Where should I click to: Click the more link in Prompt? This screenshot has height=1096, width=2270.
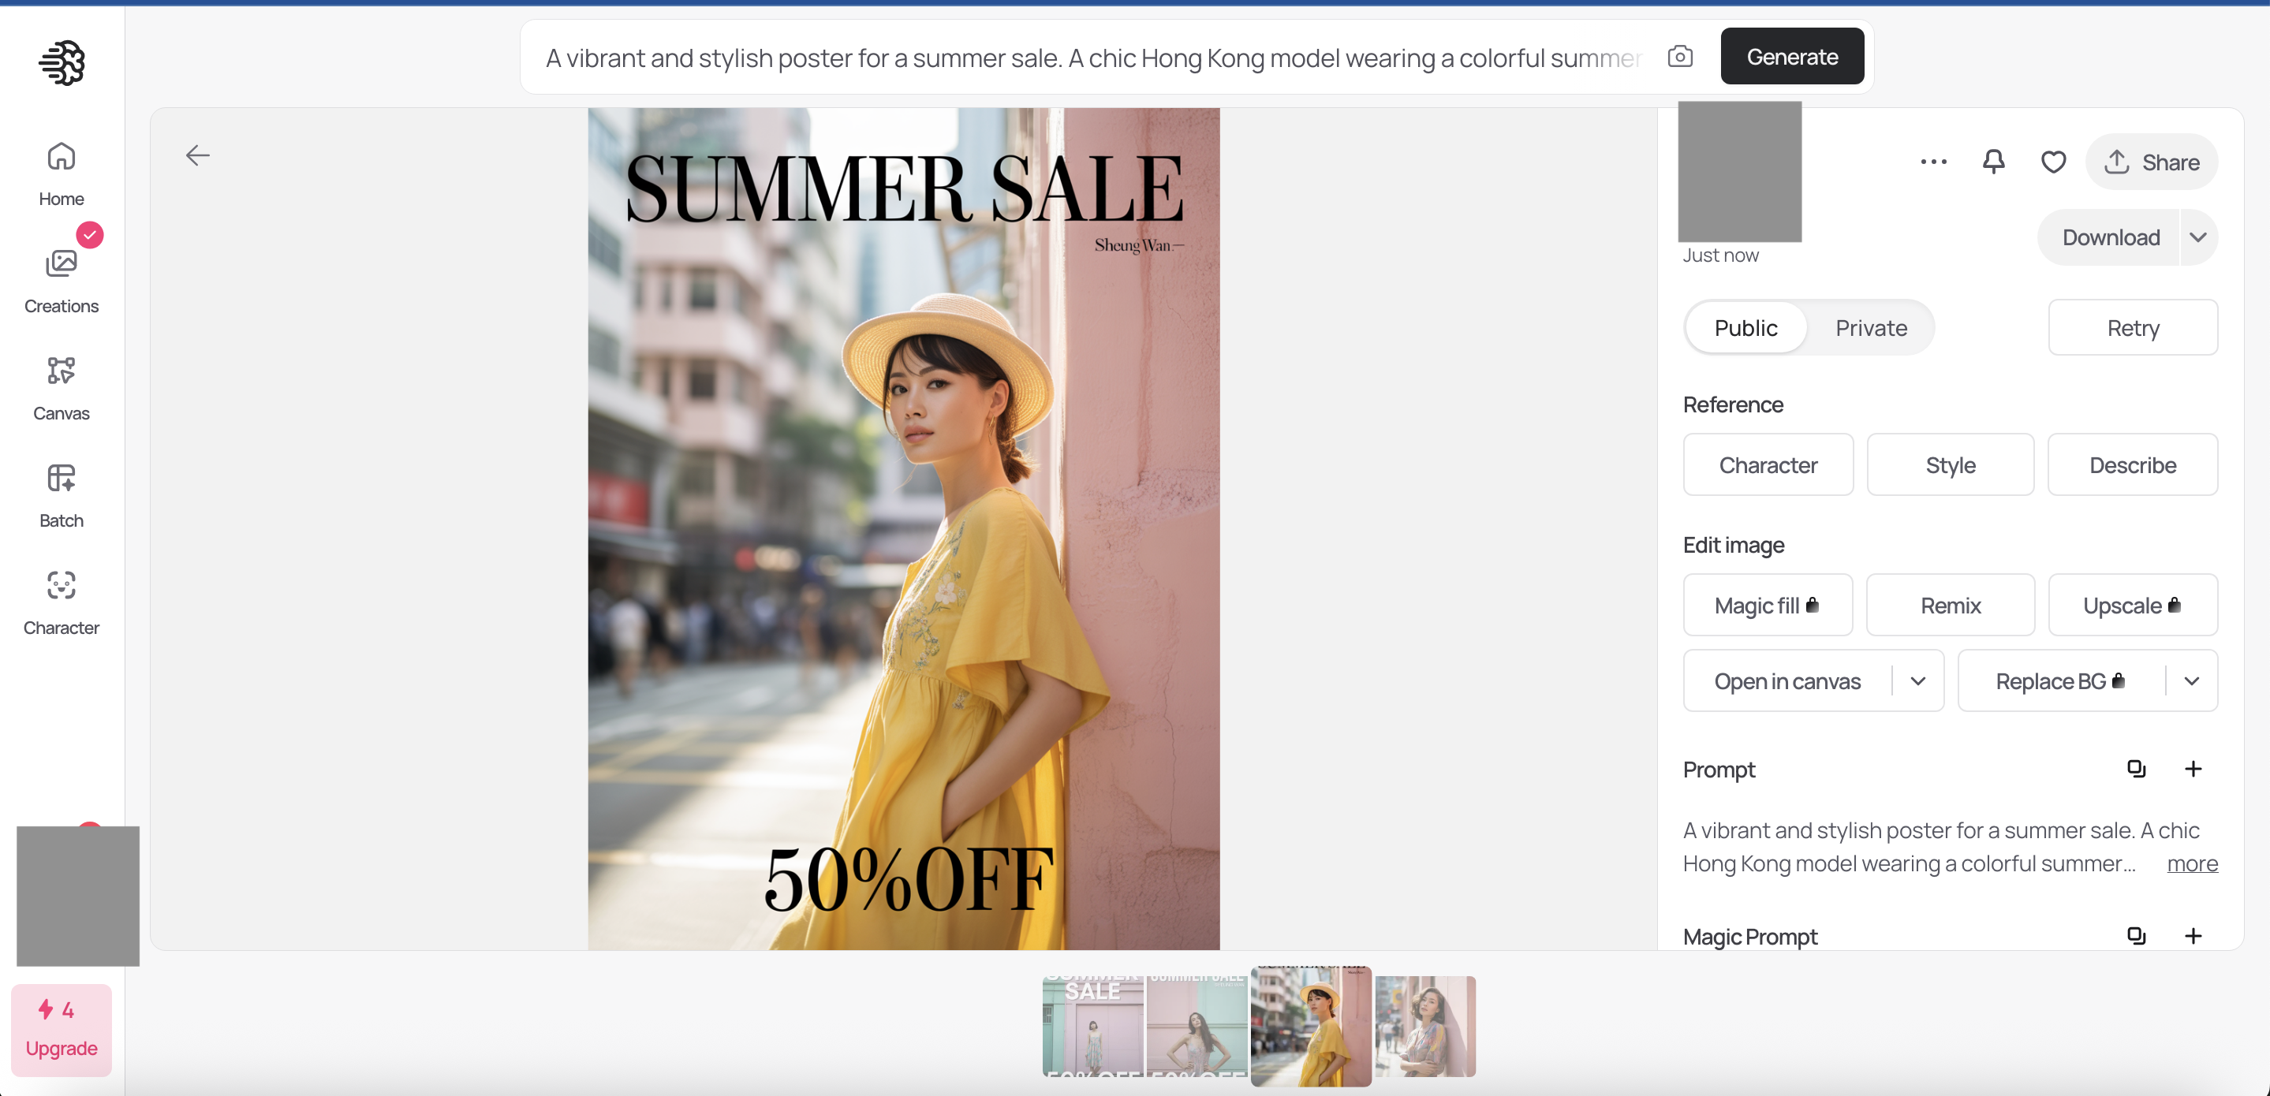coord(2192,863)
